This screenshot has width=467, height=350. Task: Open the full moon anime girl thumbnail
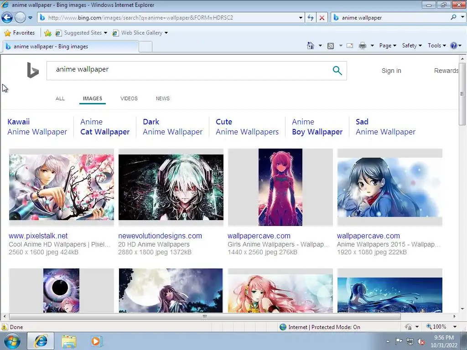tap(171, 290)
